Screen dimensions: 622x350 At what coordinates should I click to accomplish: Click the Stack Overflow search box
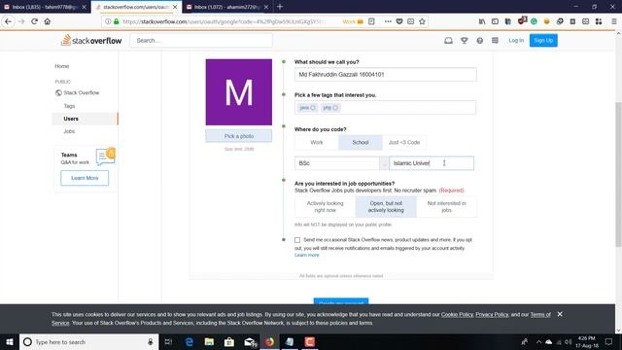click(x=201, y=41)
